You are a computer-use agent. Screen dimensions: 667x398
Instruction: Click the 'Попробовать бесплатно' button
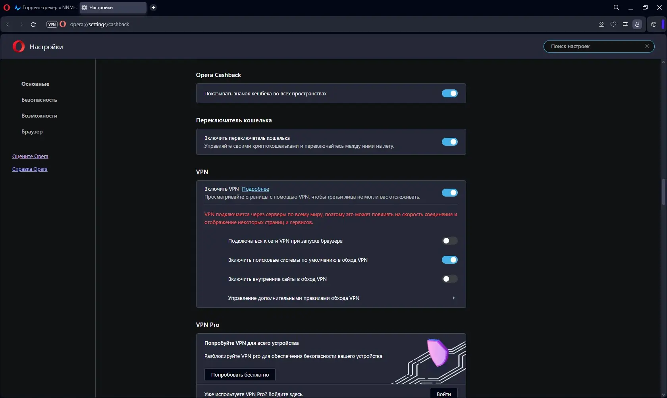pos(240,375)
